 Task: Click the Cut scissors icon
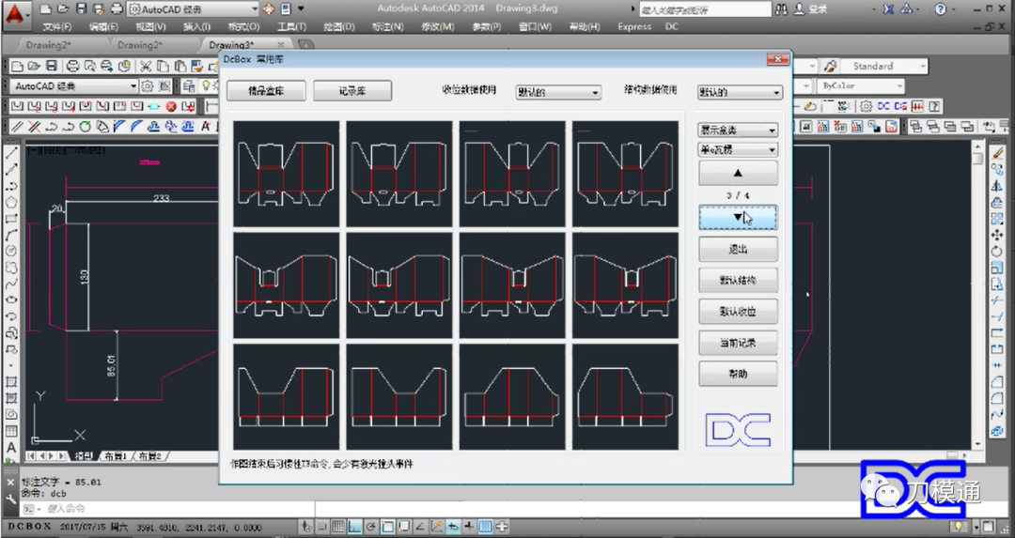tap(146, 66)
